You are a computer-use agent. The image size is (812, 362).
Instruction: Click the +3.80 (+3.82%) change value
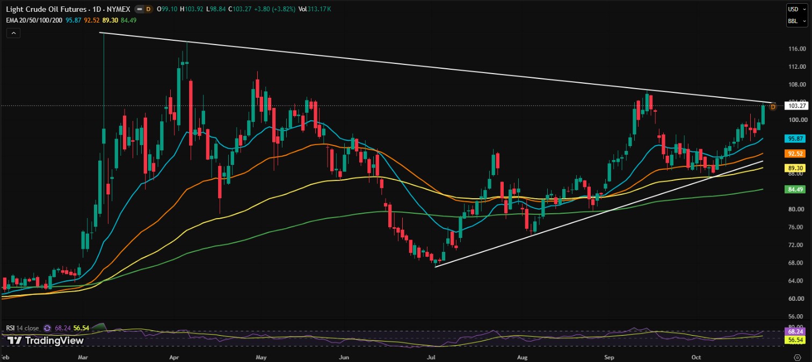tap(275, 9)
